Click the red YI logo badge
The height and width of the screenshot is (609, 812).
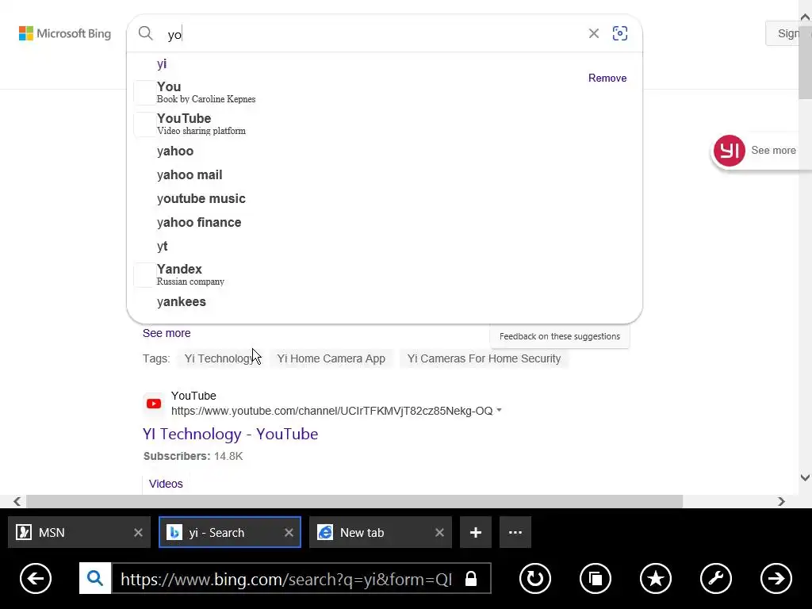click(730, 151)
